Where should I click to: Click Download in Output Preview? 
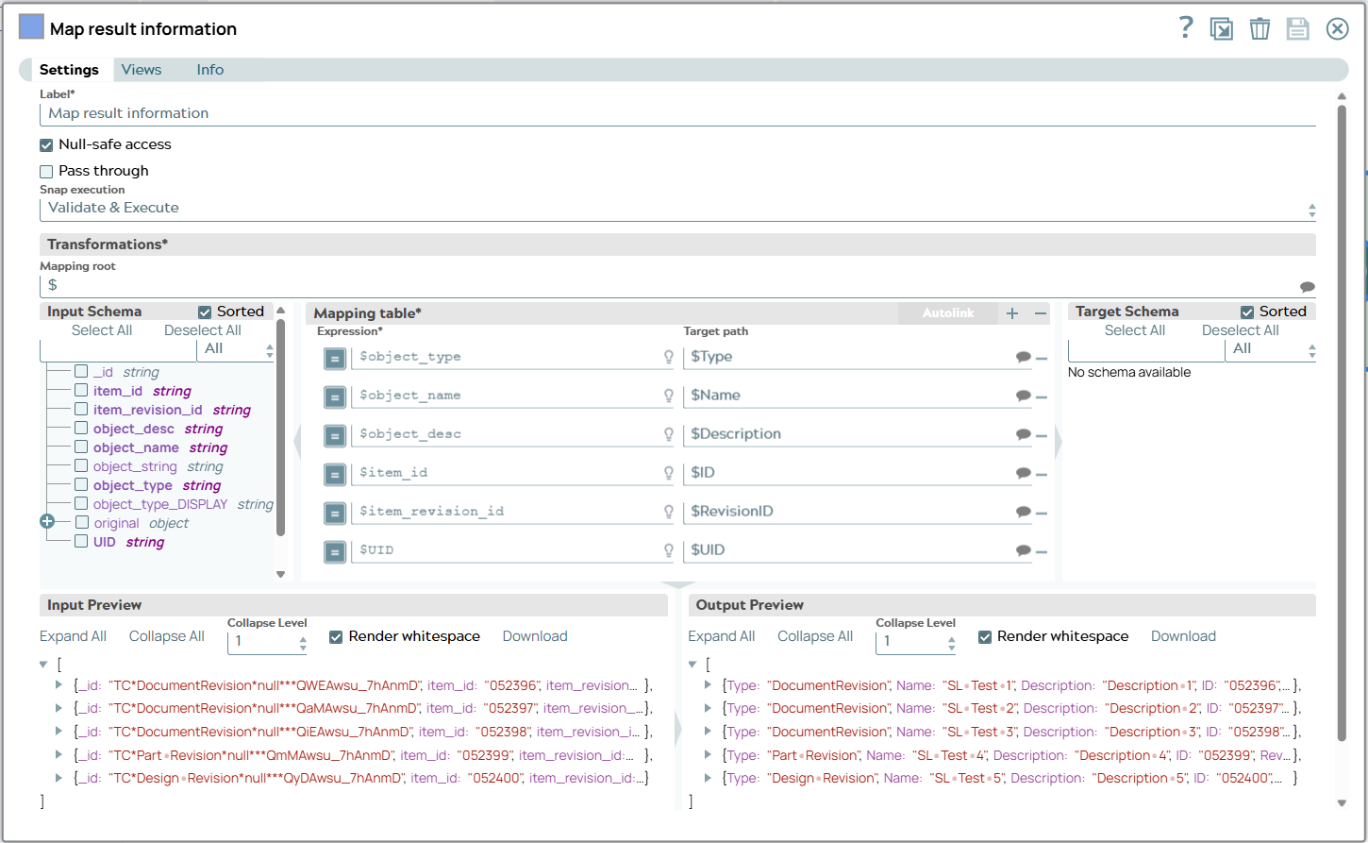point(1183,636)
